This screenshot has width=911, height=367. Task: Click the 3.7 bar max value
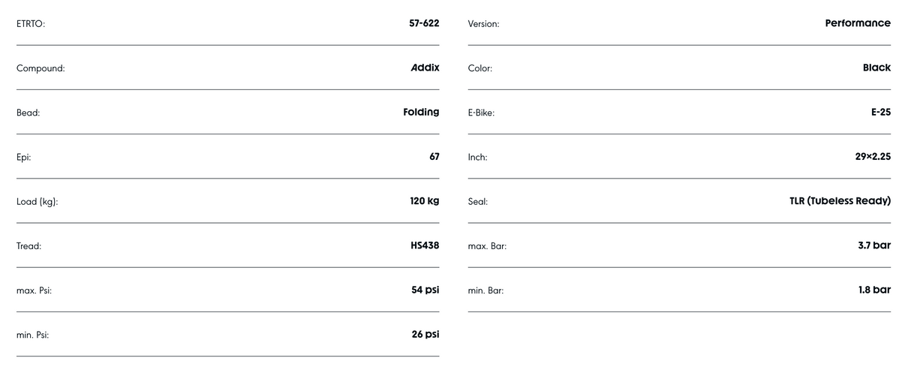(874, 245)
